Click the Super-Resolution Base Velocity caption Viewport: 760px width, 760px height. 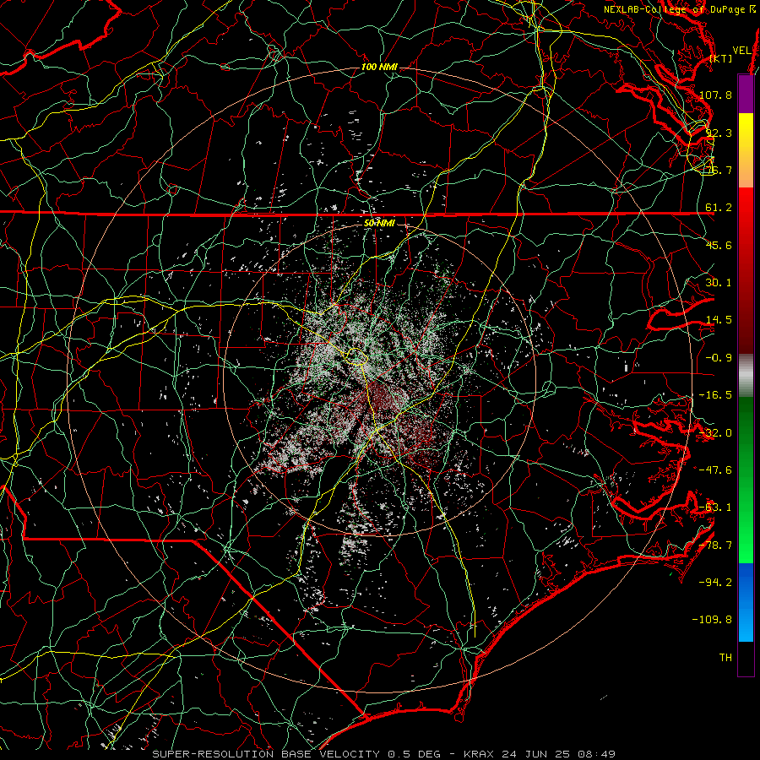(x=384, y=754)
